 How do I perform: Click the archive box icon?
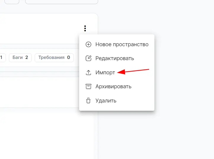pos(88,86)
